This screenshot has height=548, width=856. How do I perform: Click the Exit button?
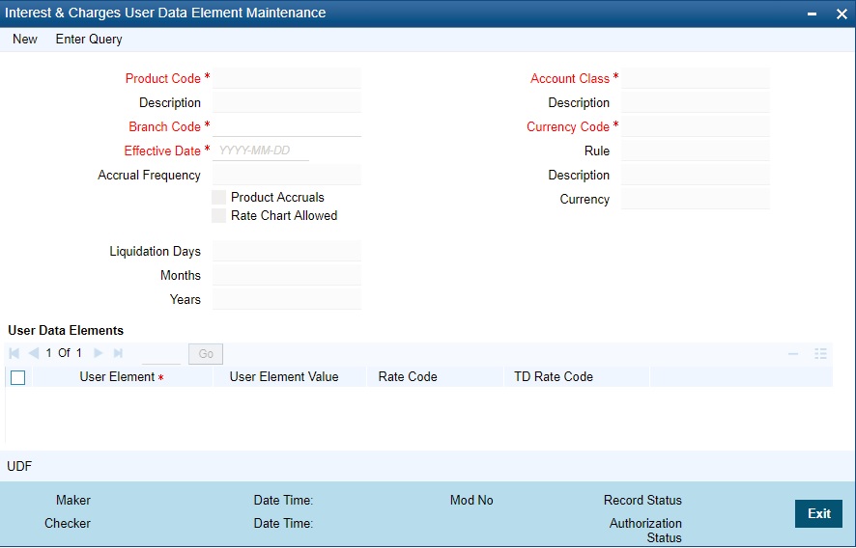coord(819,513)
